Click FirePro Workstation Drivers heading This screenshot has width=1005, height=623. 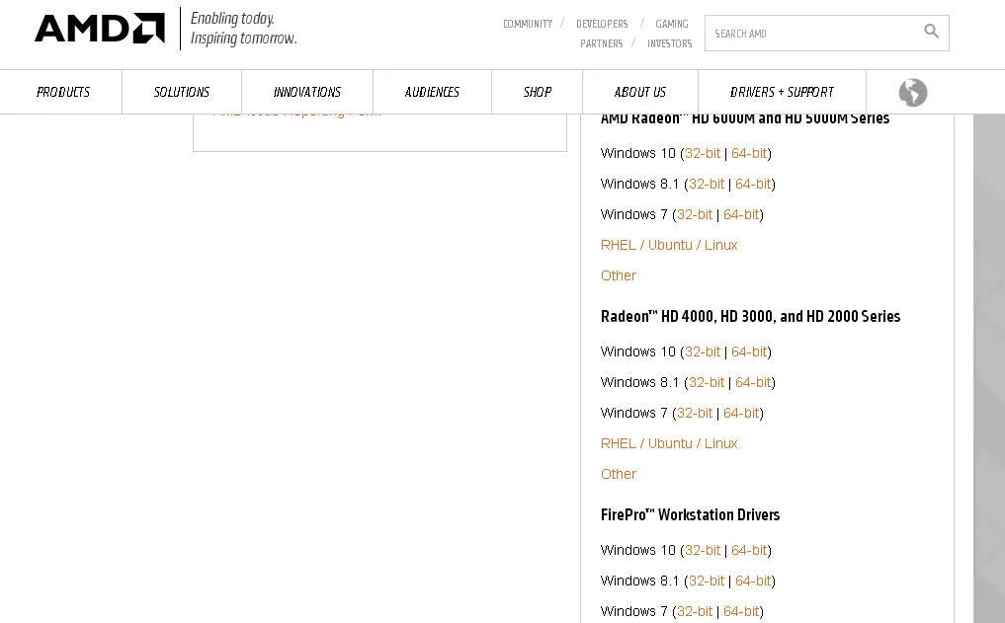coord(691,514)
